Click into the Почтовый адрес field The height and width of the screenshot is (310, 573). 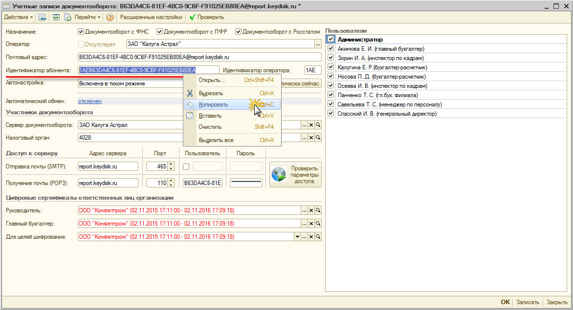click(199, 57)
